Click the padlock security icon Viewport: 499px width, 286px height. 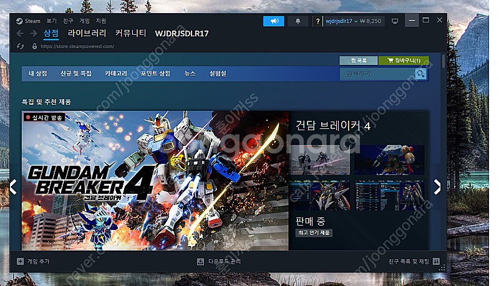point(34,46)
